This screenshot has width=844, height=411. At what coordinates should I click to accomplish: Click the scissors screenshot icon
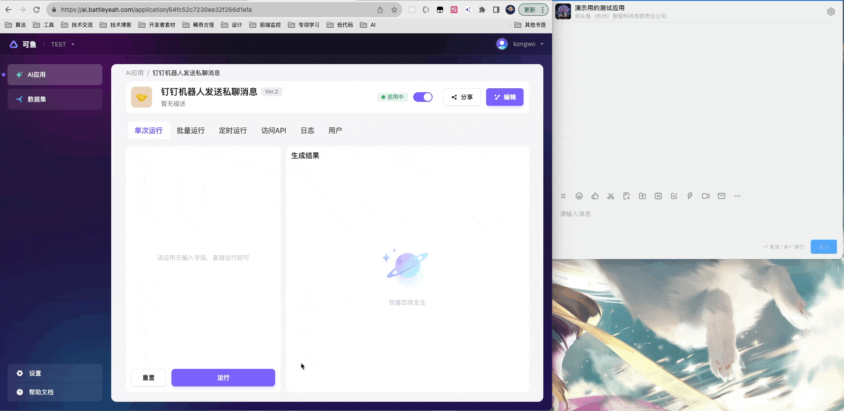pyautogui.click(x=611, y=196)
